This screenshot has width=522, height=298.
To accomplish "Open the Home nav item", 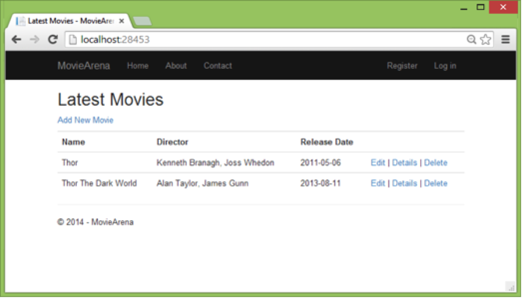I will pyautogui.click(x=137, y=65).
